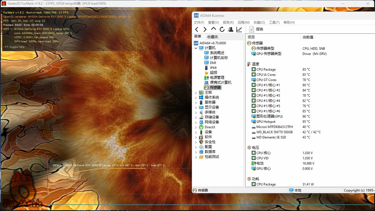Expand the 存储设备 tree node
The image size is (375, 211).
click(x=196, y=117)
